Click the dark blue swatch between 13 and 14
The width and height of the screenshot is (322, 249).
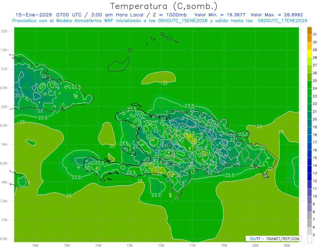[x=309, y=169]
